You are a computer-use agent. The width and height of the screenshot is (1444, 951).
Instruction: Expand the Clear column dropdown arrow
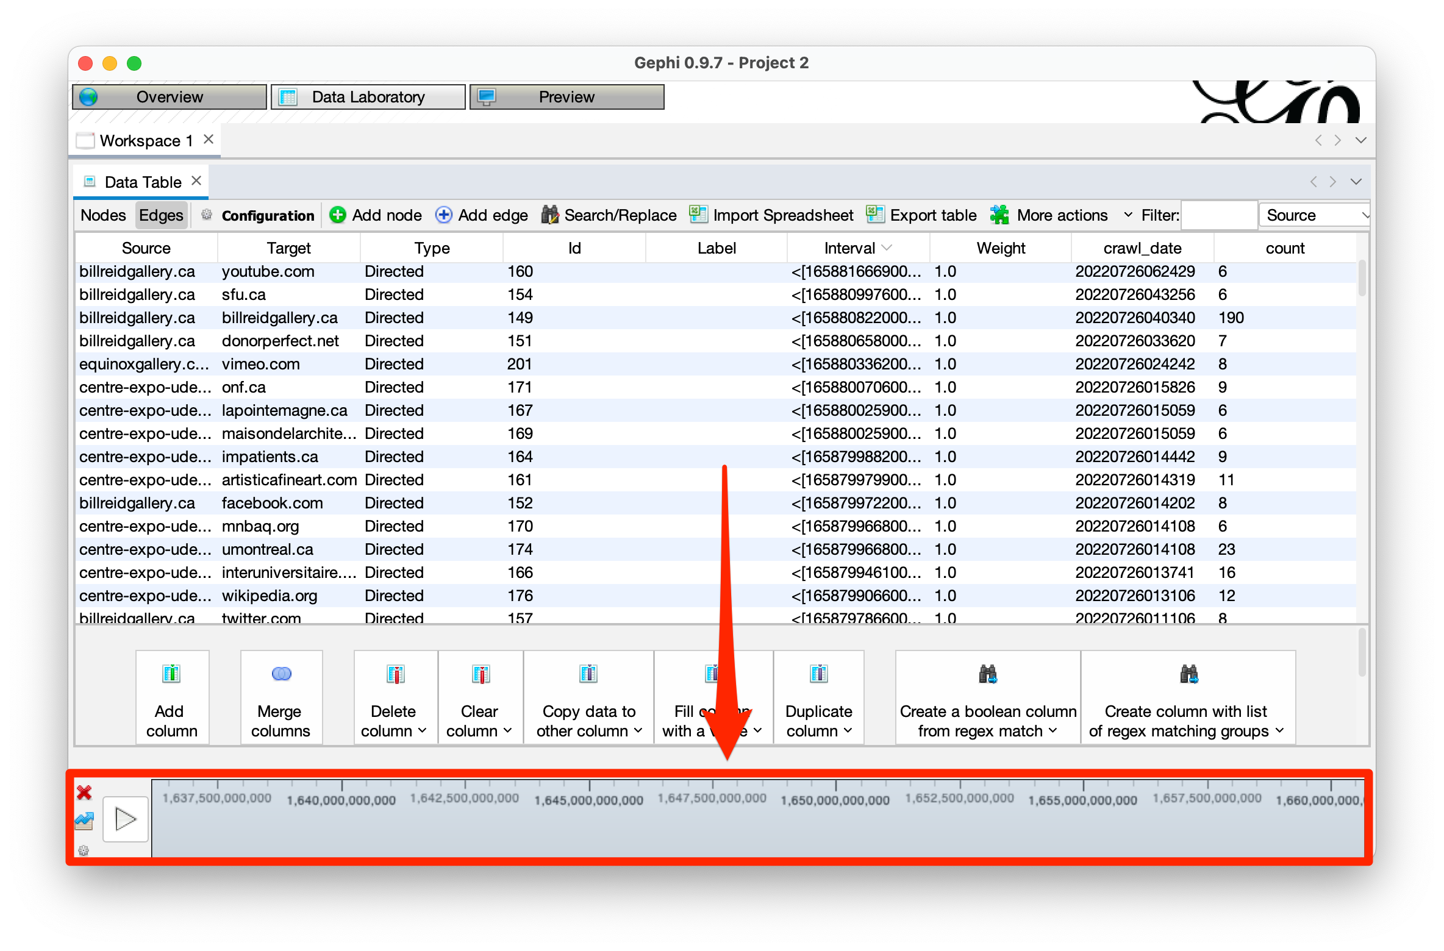click(x=507, y=730)
